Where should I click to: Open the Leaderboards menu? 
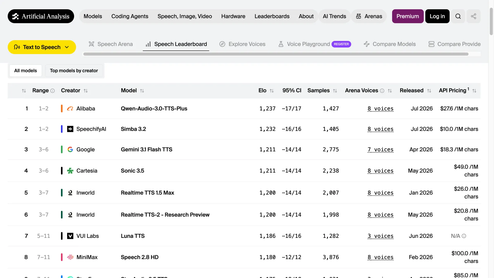click(272, 16)
